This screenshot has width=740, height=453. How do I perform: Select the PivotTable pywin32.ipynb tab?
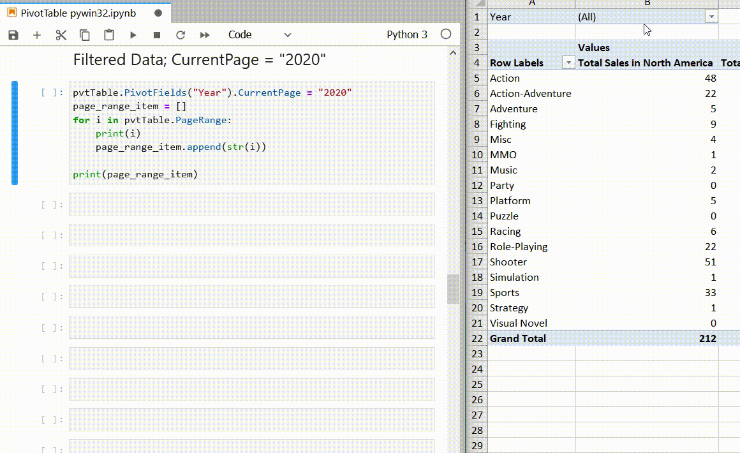(x=78, y=13)
